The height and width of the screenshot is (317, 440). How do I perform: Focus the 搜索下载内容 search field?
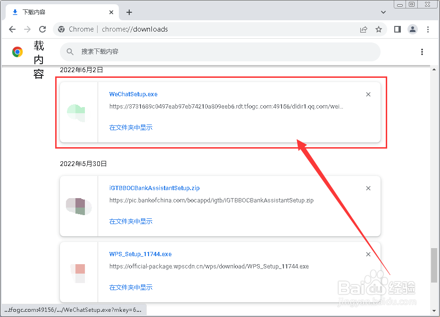pyautogui.click(x=220, y=52)
